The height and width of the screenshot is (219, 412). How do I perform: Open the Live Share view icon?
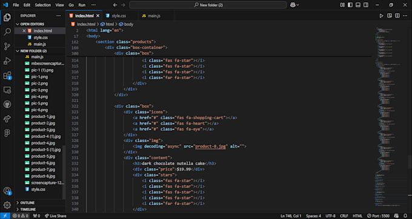pos(7,119)
